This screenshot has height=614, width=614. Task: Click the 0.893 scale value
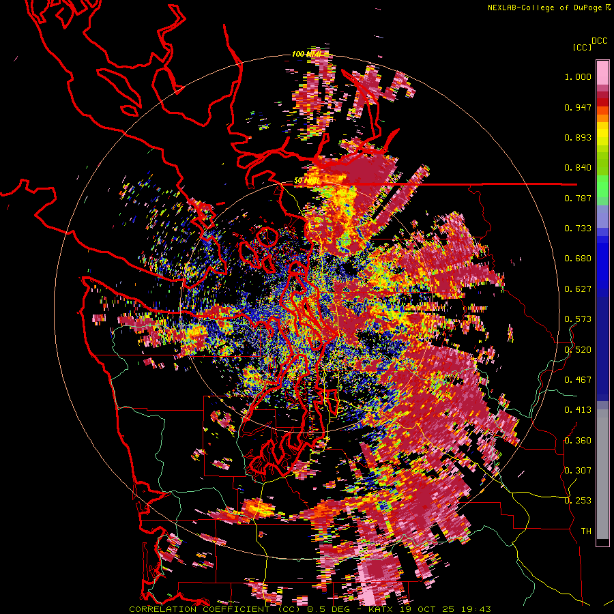(x=578, y=137)
